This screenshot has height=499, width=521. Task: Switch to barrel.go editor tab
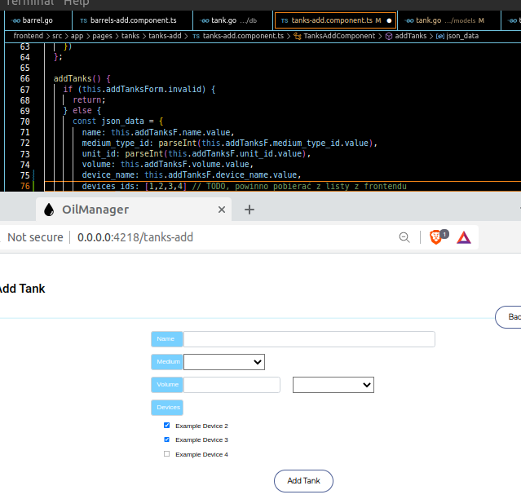tap(33, 20)
